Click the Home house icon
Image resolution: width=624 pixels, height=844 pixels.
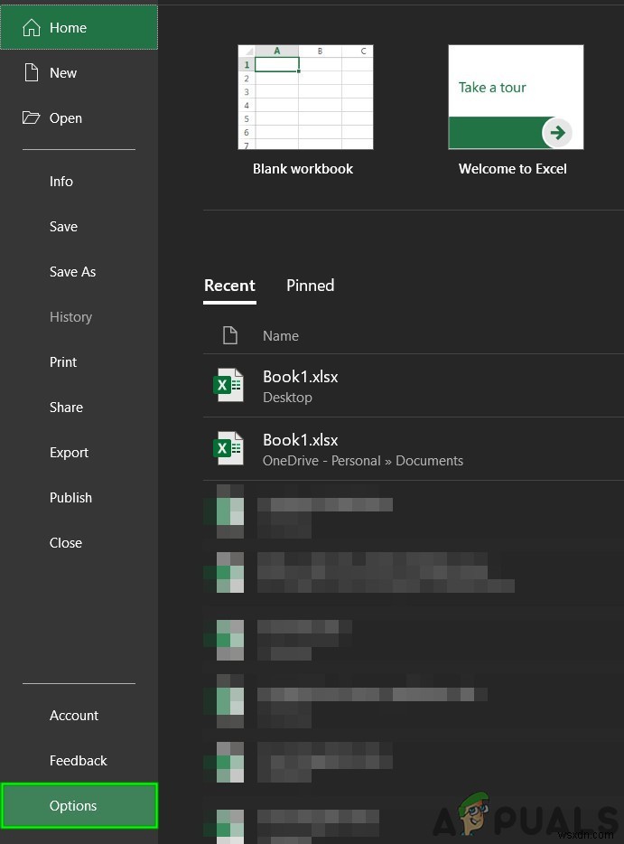pos(32,28)
